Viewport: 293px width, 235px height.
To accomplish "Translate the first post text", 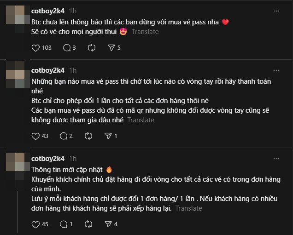I will [x=145, y=32].
